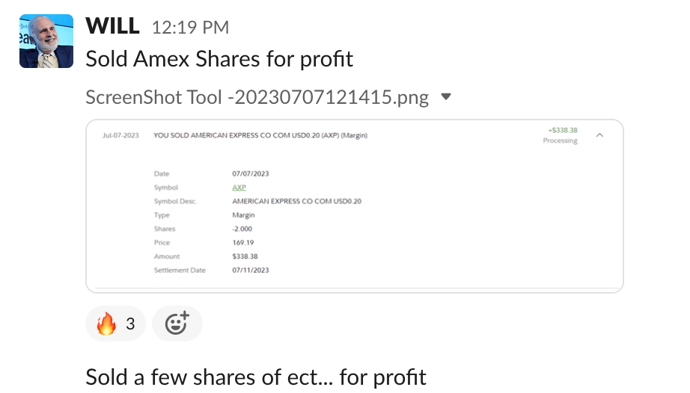Screen dimensions: 690x393
Task: Click the YOU SOLD AMERICAN EXPRESS title
Action: click(260, 136)
